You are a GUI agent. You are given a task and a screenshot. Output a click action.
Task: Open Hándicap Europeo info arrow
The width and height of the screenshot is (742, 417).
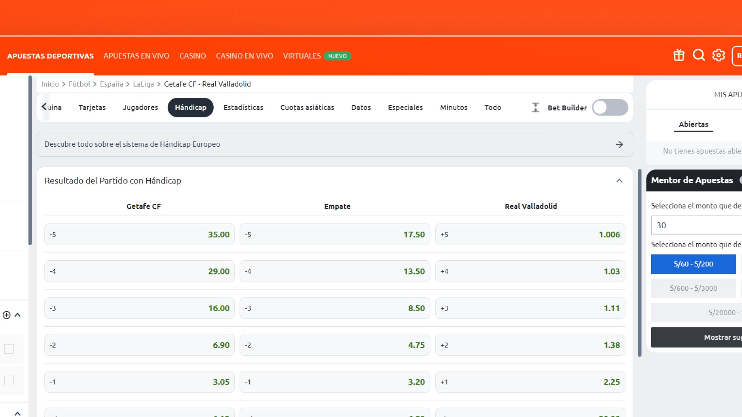point(619,144)
